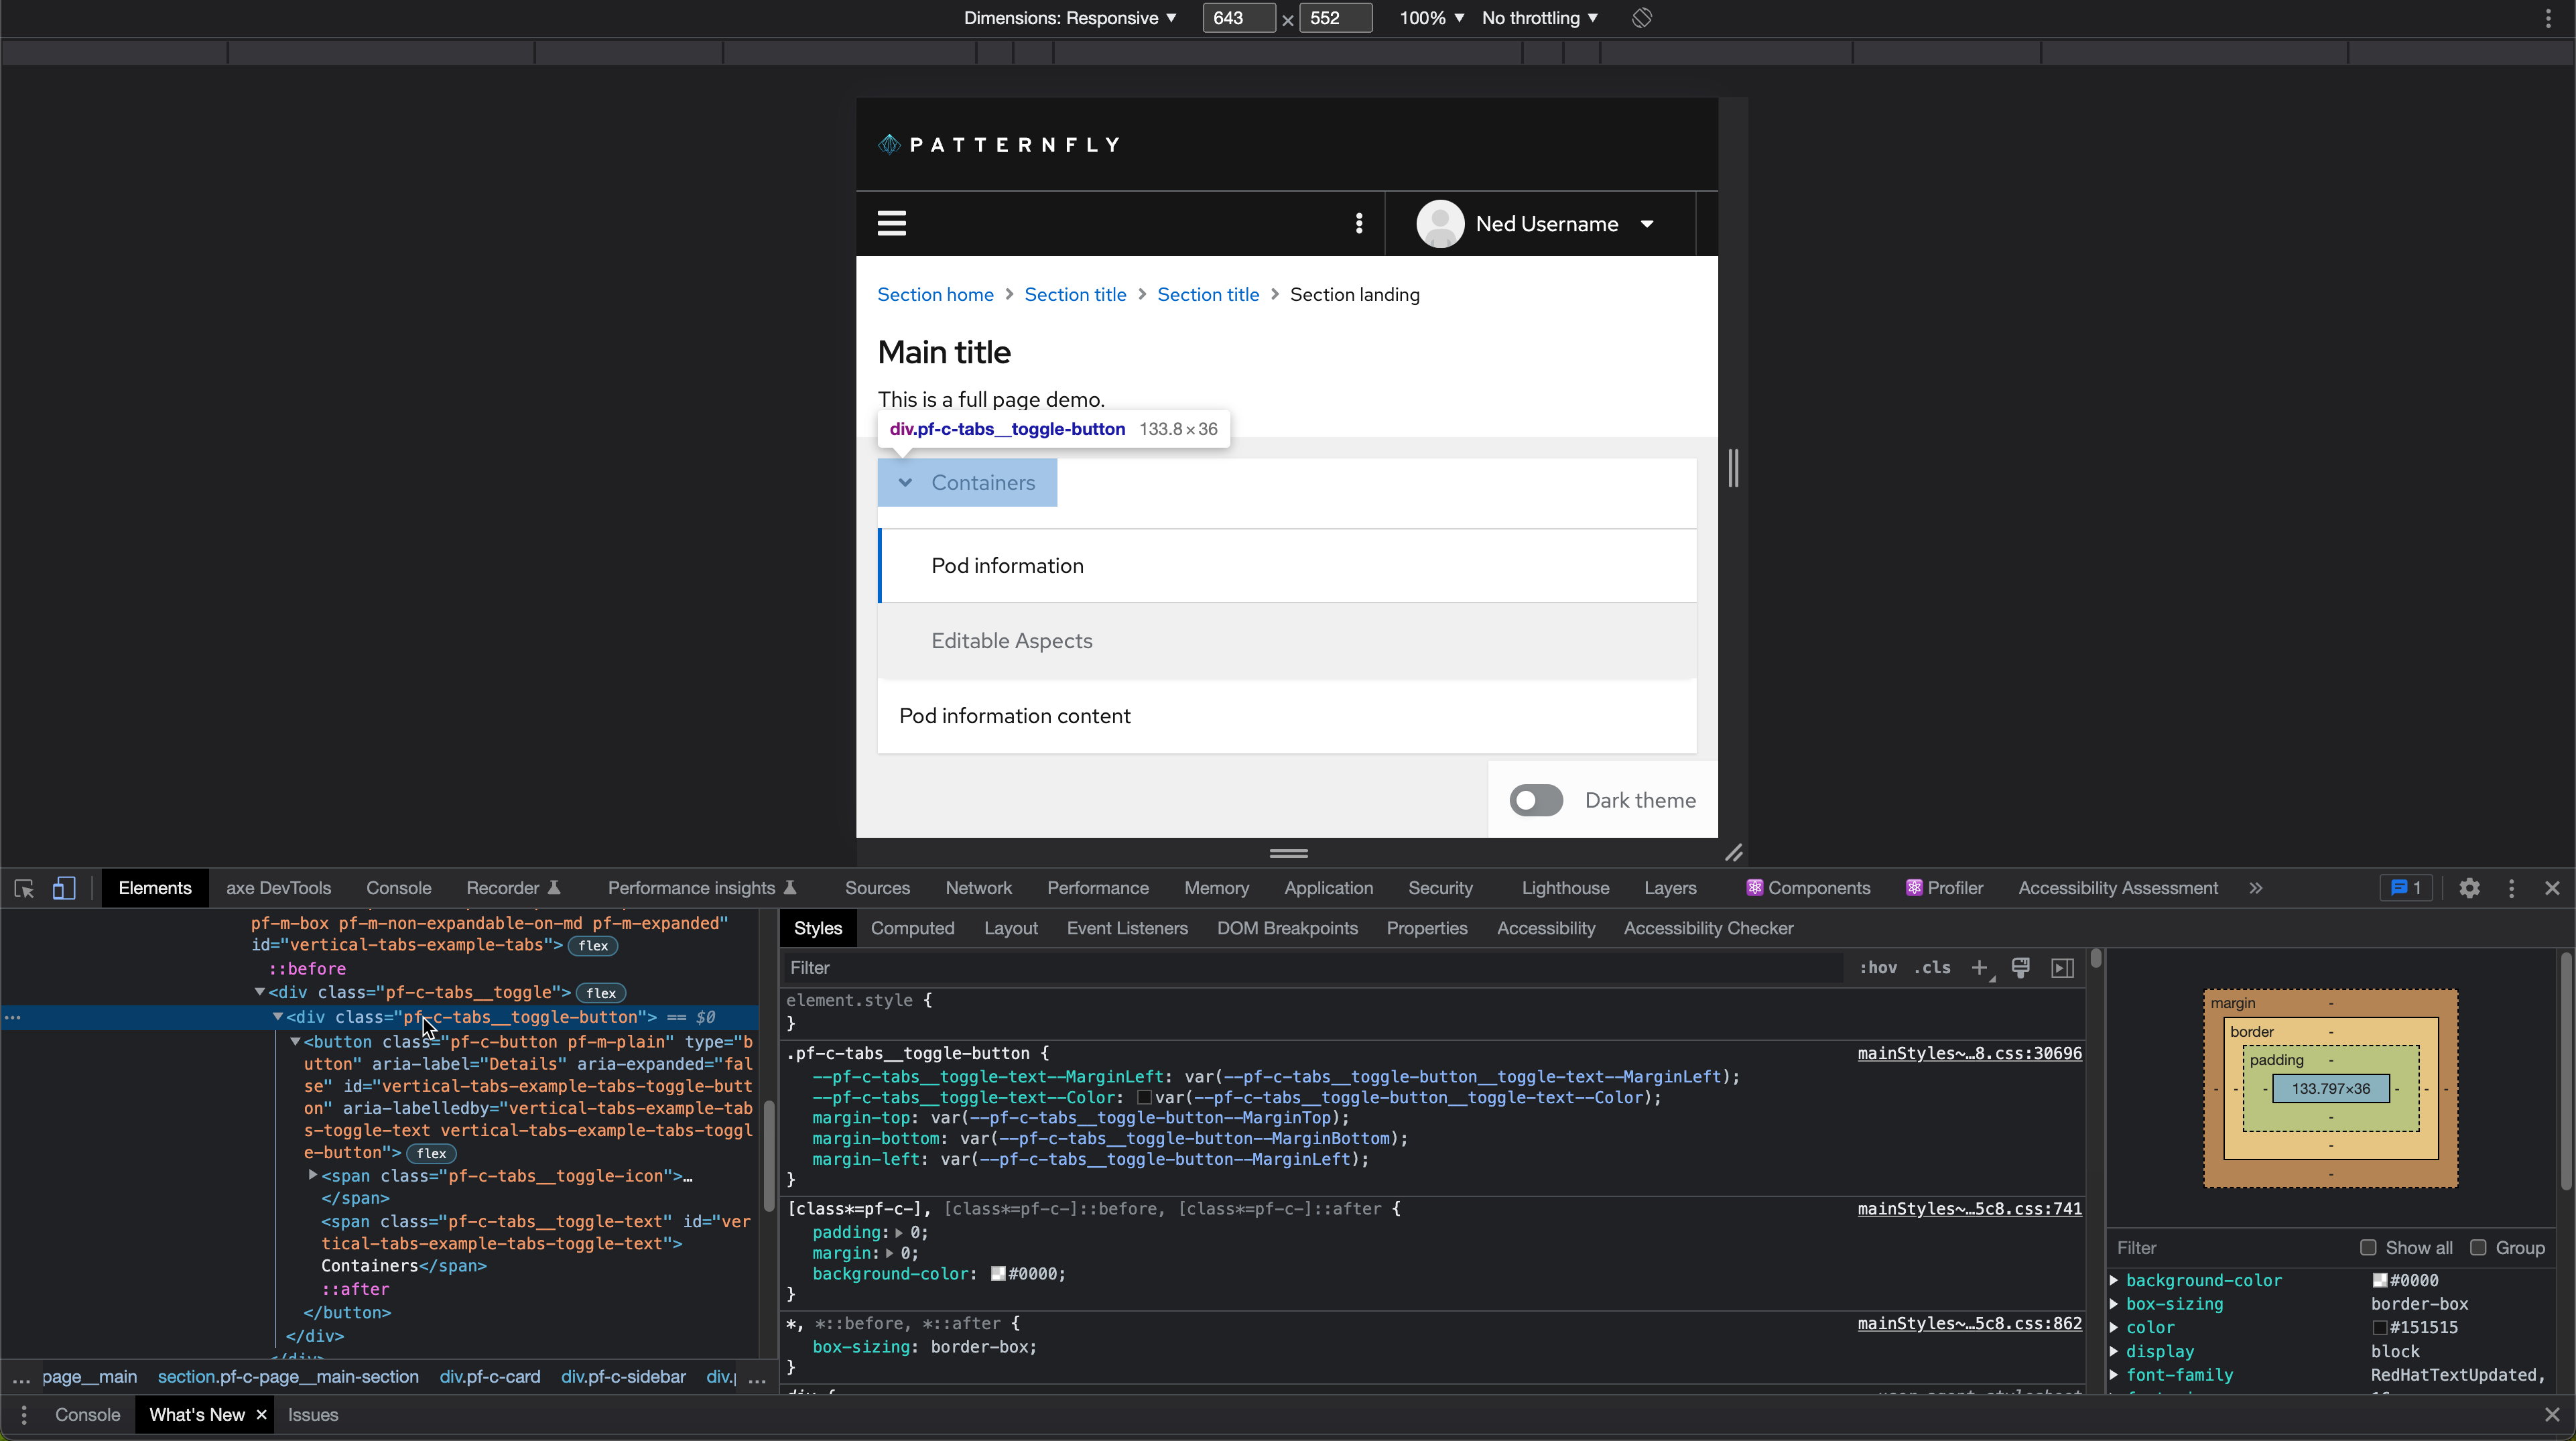
Task: Click the Section home breadcrumb link
Action: tap(935, 295)
